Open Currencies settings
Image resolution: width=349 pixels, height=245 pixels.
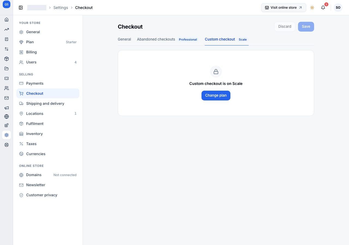[48, 154]
